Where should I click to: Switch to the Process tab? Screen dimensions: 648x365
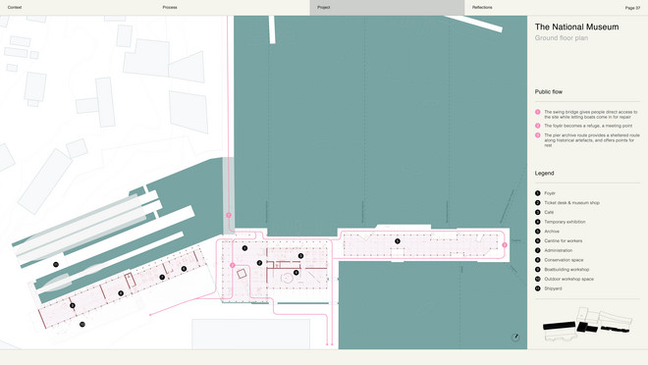coord(170,8)
